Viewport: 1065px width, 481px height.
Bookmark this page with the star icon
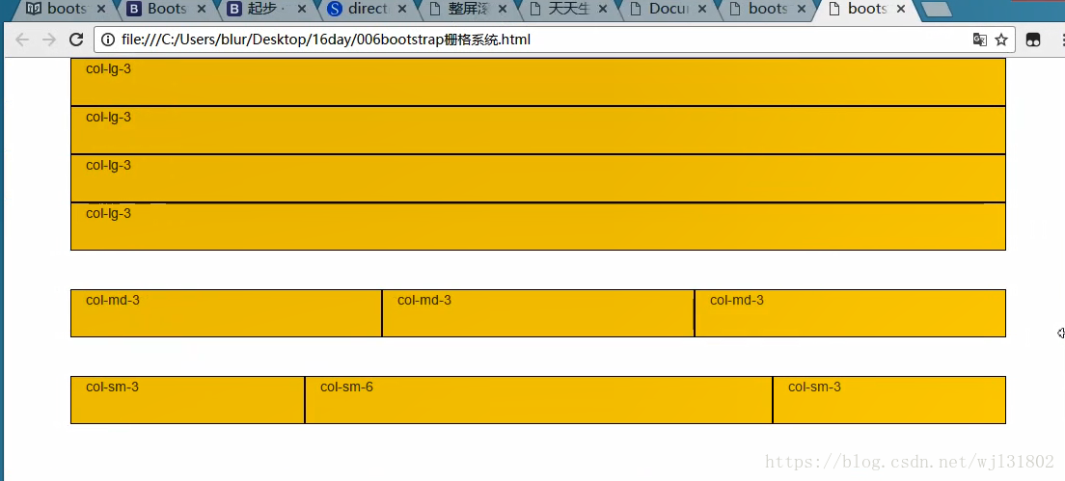1001,40
